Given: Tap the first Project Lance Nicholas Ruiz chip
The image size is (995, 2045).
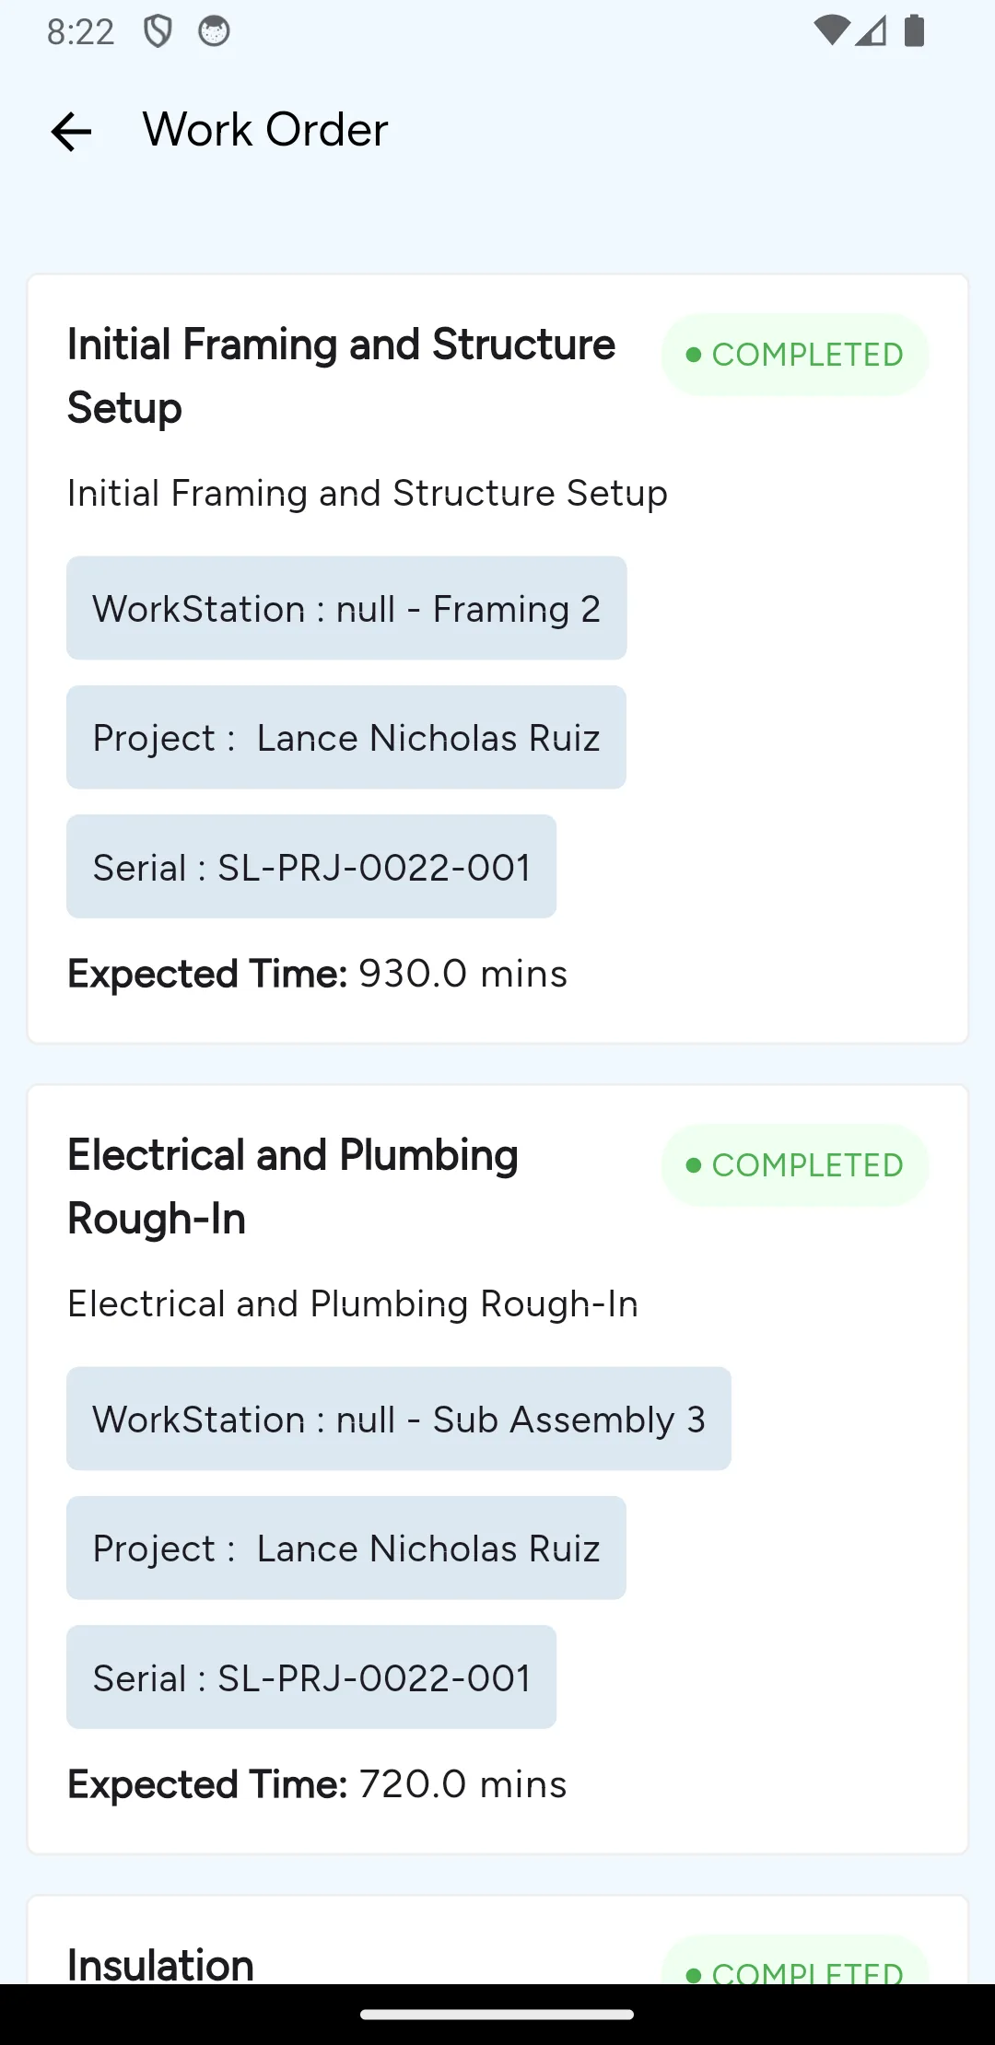Looking at the screenshot, I should pyautogui.click(x=346, y=737).
